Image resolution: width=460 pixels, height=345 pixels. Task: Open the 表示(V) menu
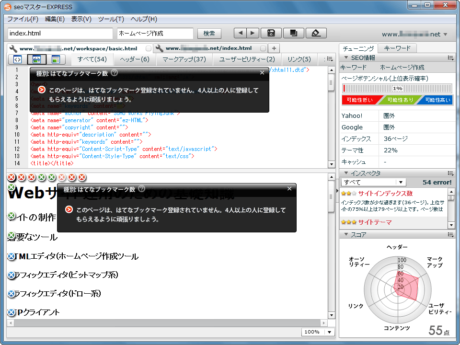coord(81,19)
